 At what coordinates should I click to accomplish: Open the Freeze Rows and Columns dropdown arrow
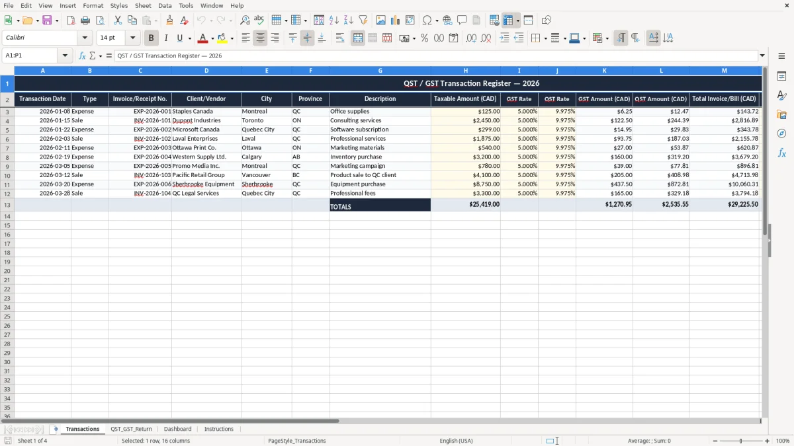[x=518, y=20]
